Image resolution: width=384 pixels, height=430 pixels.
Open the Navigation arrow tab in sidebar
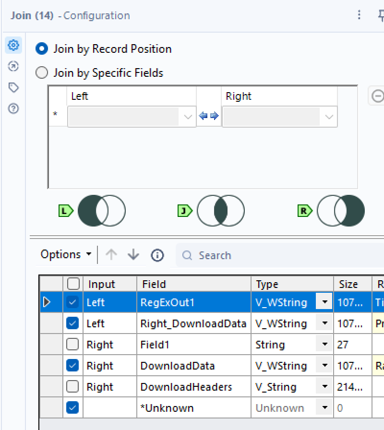tap(13, 66)
